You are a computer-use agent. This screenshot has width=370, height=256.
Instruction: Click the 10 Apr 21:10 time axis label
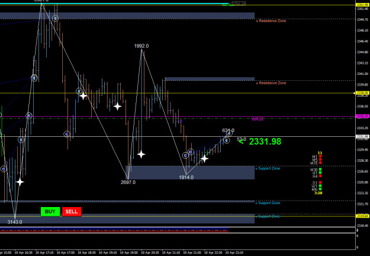171,252
